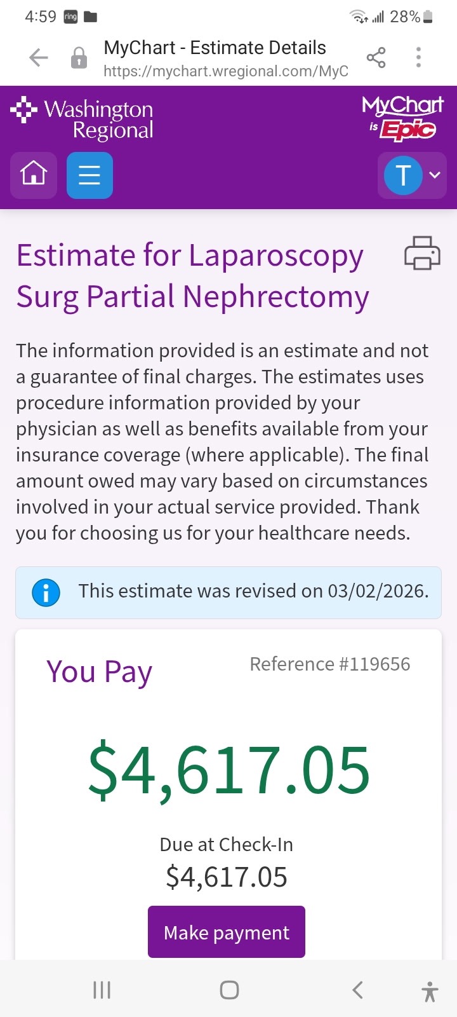Click the Washington Regional logo
Viewport: 457px width, 1017px height.
[83, 119]
